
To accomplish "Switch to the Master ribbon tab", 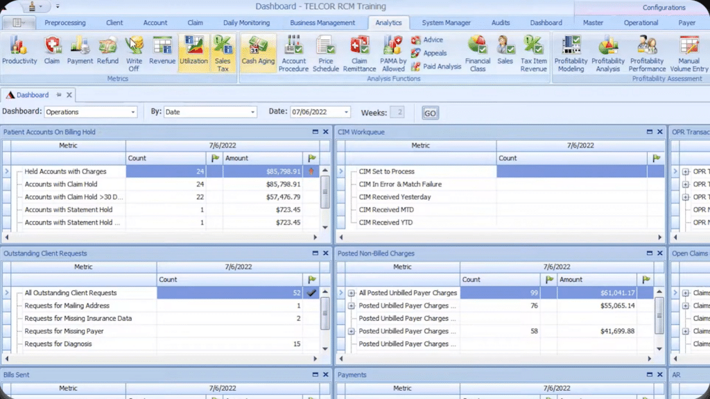I will pyautogui.click(x=594, y=23).
